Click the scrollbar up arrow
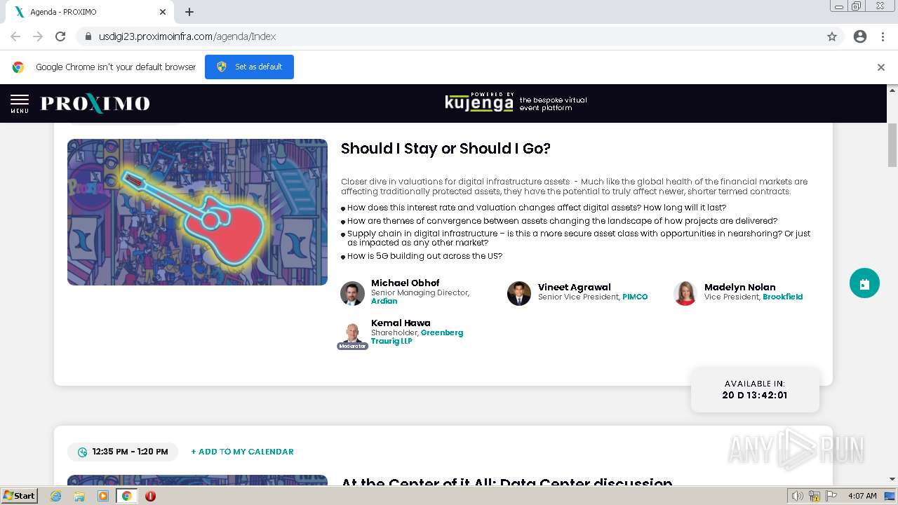The width and height of the screenshot is (898, 505). tap(892, 90)
